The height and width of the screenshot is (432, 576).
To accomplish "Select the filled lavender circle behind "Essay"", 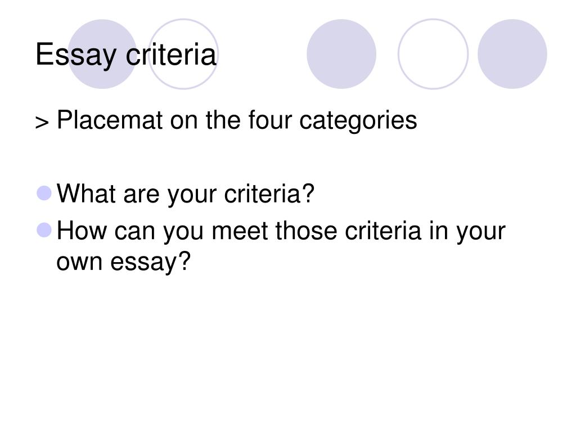I will [102, 54].
